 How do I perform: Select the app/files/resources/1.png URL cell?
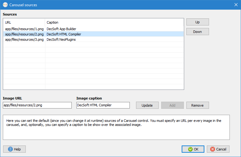pos(24,29)
